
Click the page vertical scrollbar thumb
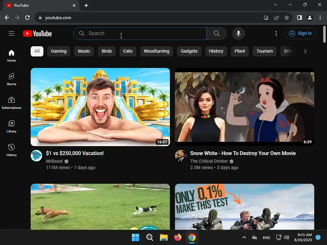click(324, 34)
